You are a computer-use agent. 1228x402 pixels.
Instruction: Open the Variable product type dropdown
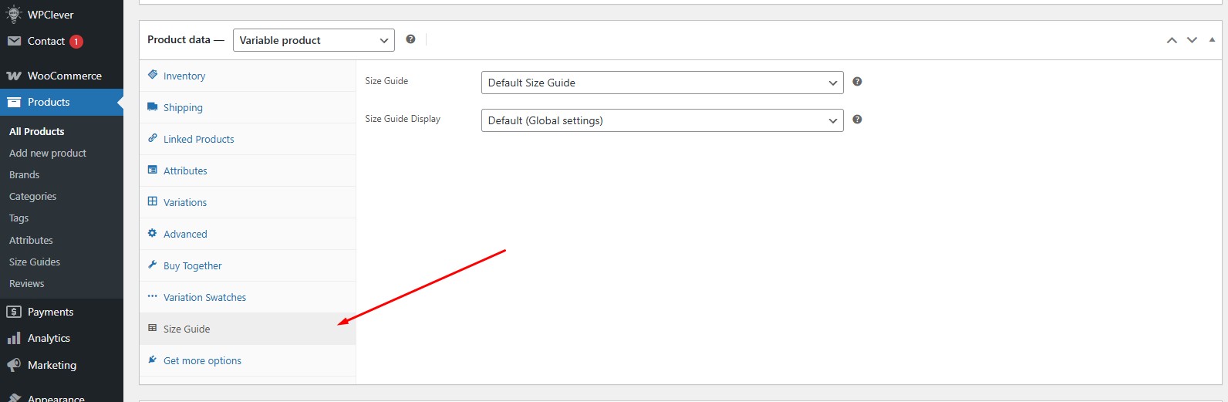coord(314,40)
